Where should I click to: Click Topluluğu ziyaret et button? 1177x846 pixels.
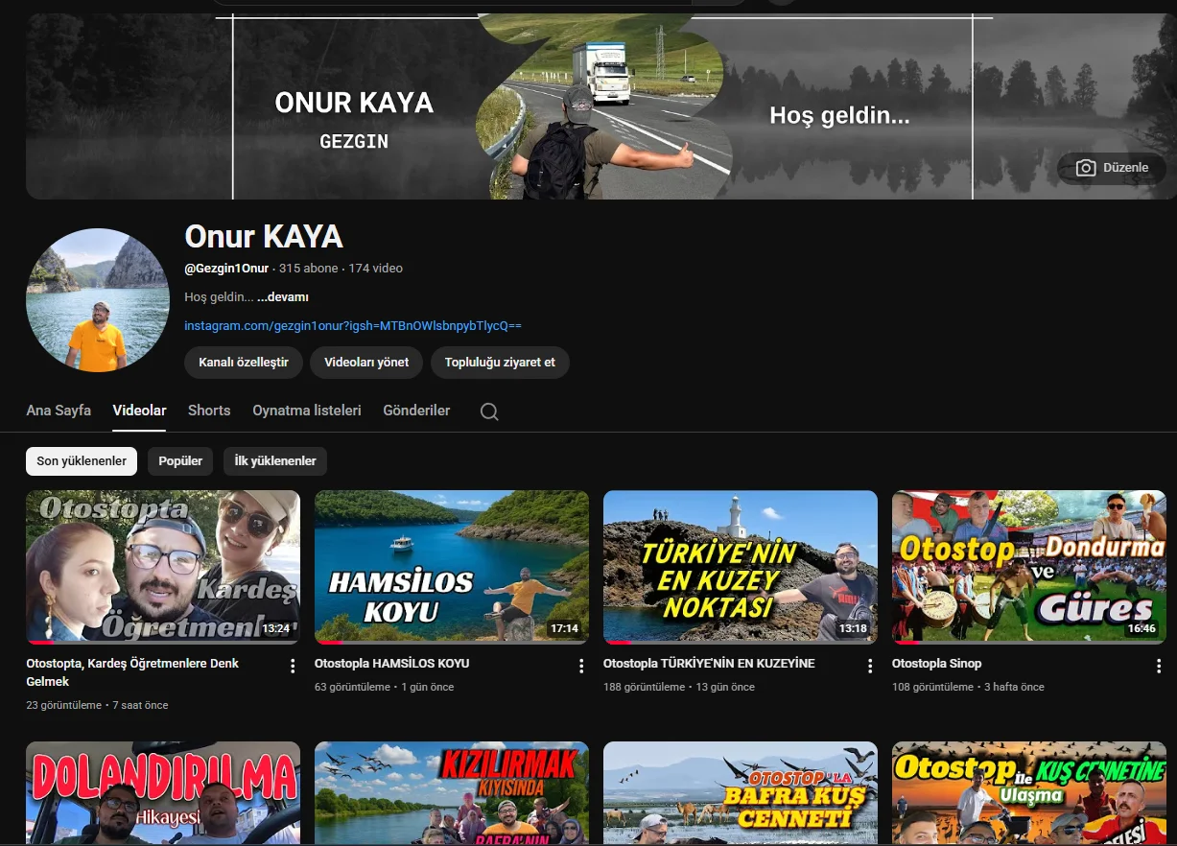[x=500, y=363]
